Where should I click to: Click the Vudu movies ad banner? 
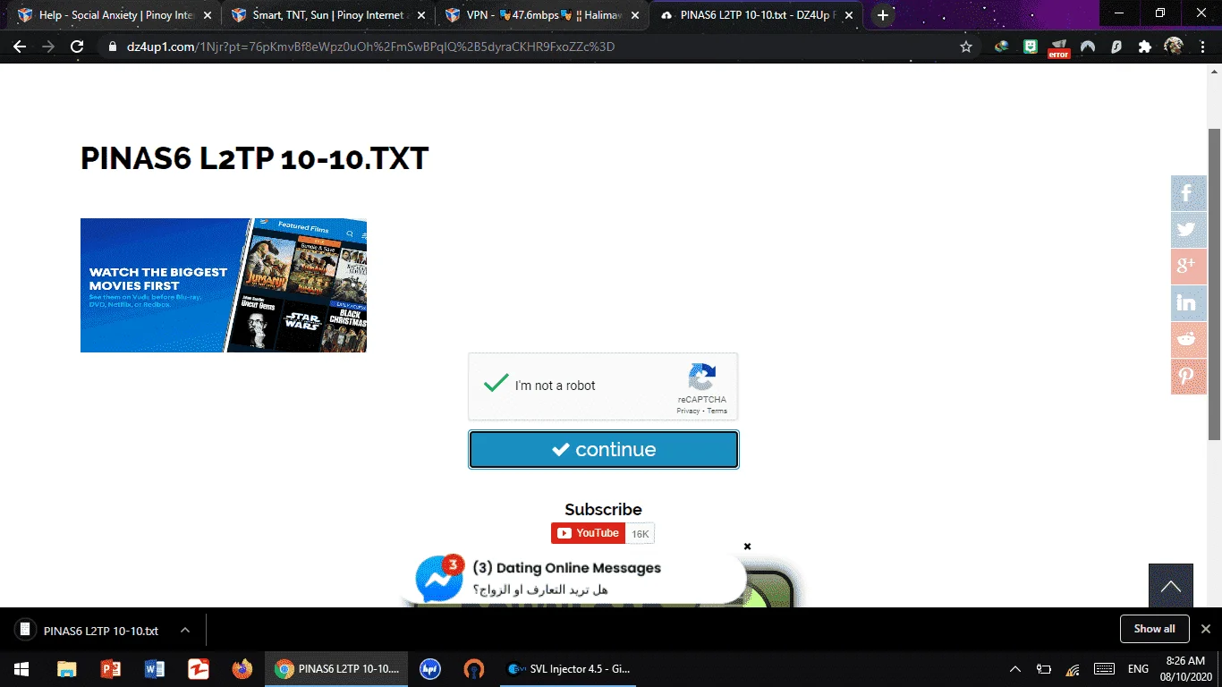click(224, 285)
